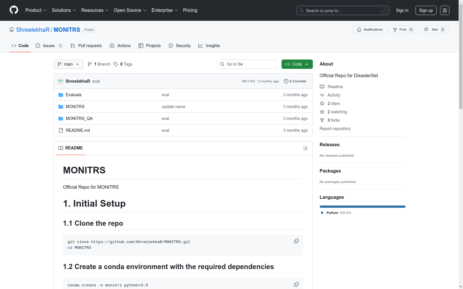The height and width of the screenshot is (289, 463).
Task: View the 1 Branch list
Action: pyautogui.click(x=99, y=64)
